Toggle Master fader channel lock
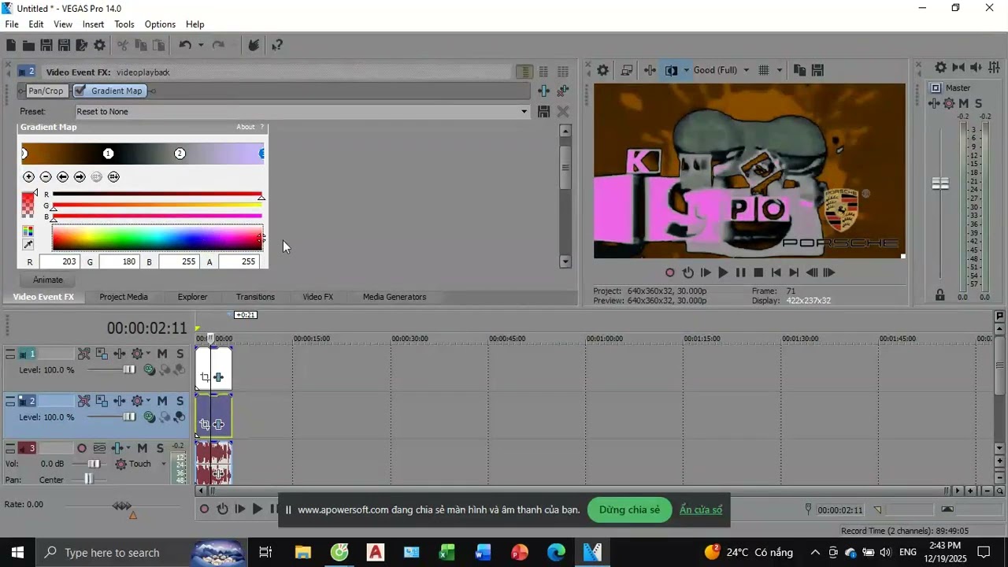 pyautogui.click(x=939, y=295)
